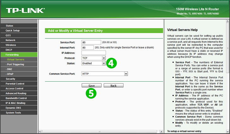The width and height of the screenshot is (230, 134).
Task: Open the Wireless menu section
Action: (19, 45)
